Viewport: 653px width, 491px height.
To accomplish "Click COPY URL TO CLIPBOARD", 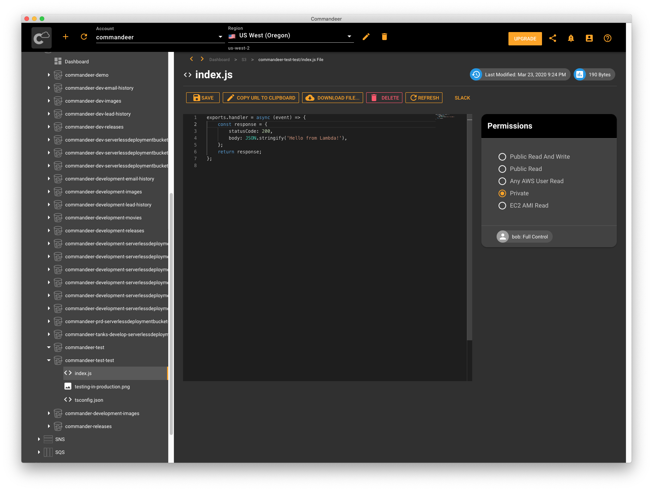I will (261, 98).
